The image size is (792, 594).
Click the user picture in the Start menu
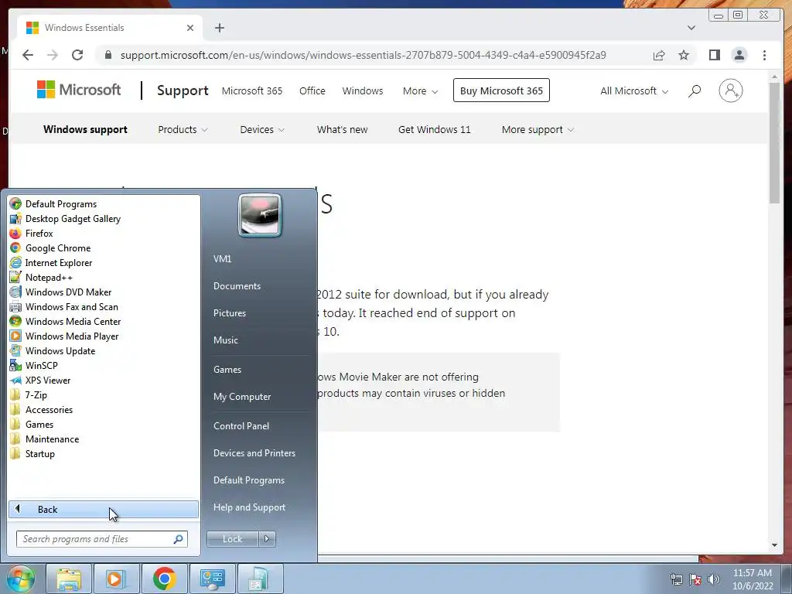tap(260, 215)
